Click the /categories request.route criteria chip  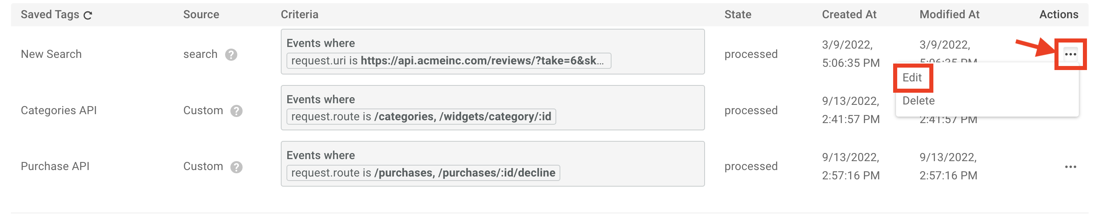(421, 116)
